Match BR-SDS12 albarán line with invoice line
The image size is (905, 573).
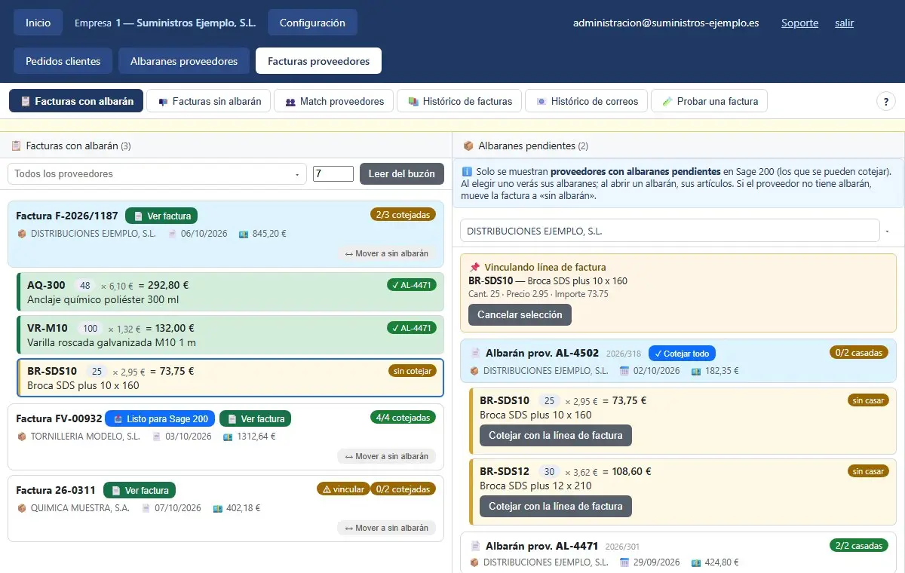[556, 506]
